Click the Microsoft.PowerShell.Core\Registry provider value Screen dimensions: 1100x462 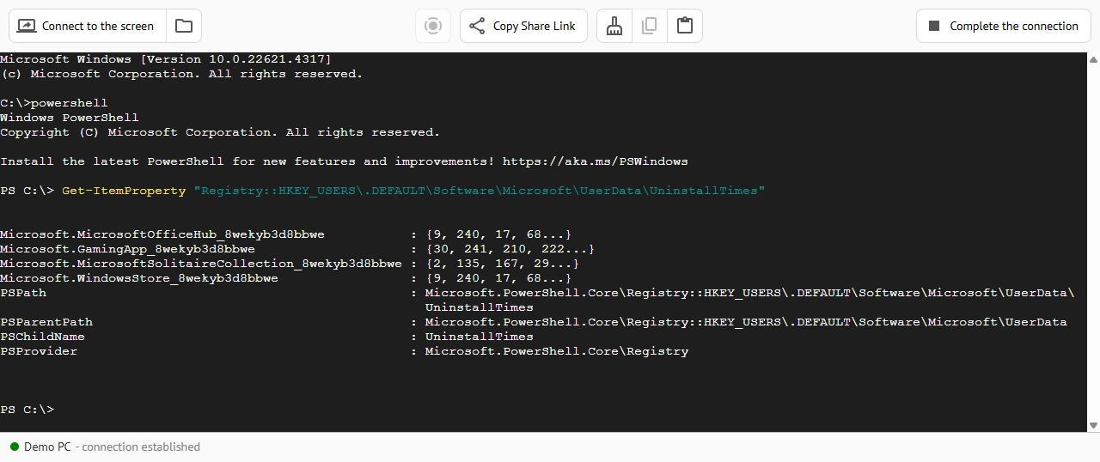click(x=557, y=351)
